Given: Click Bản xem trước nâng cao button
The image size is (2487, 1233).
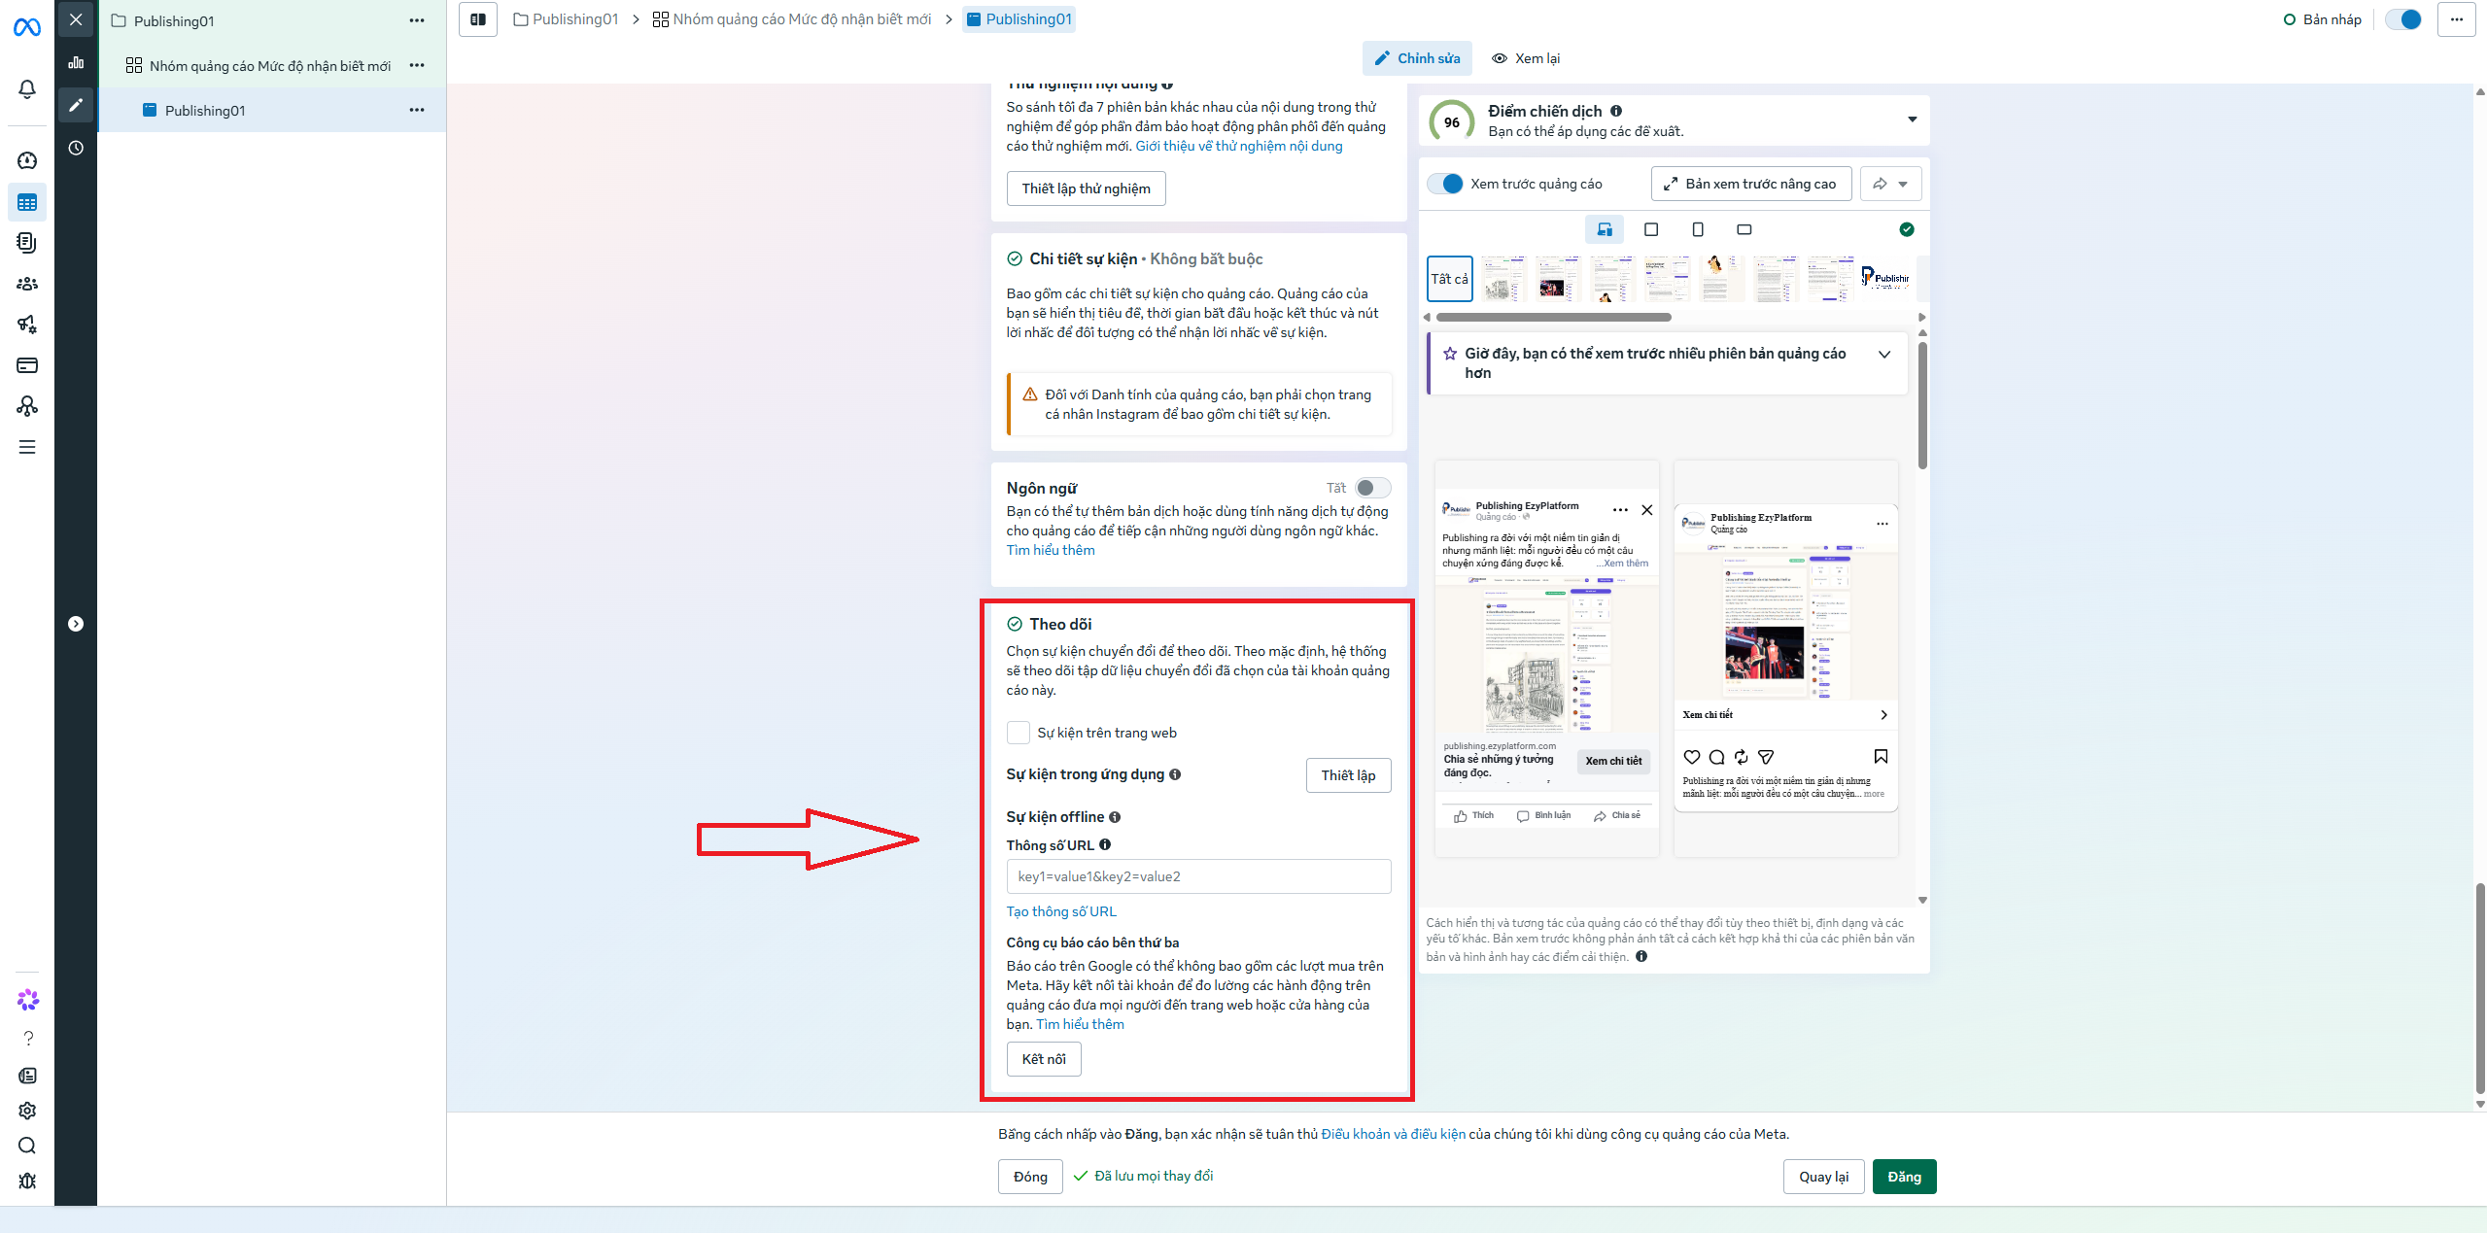Looking at the screenshot, I should (x=1751, y=184).
